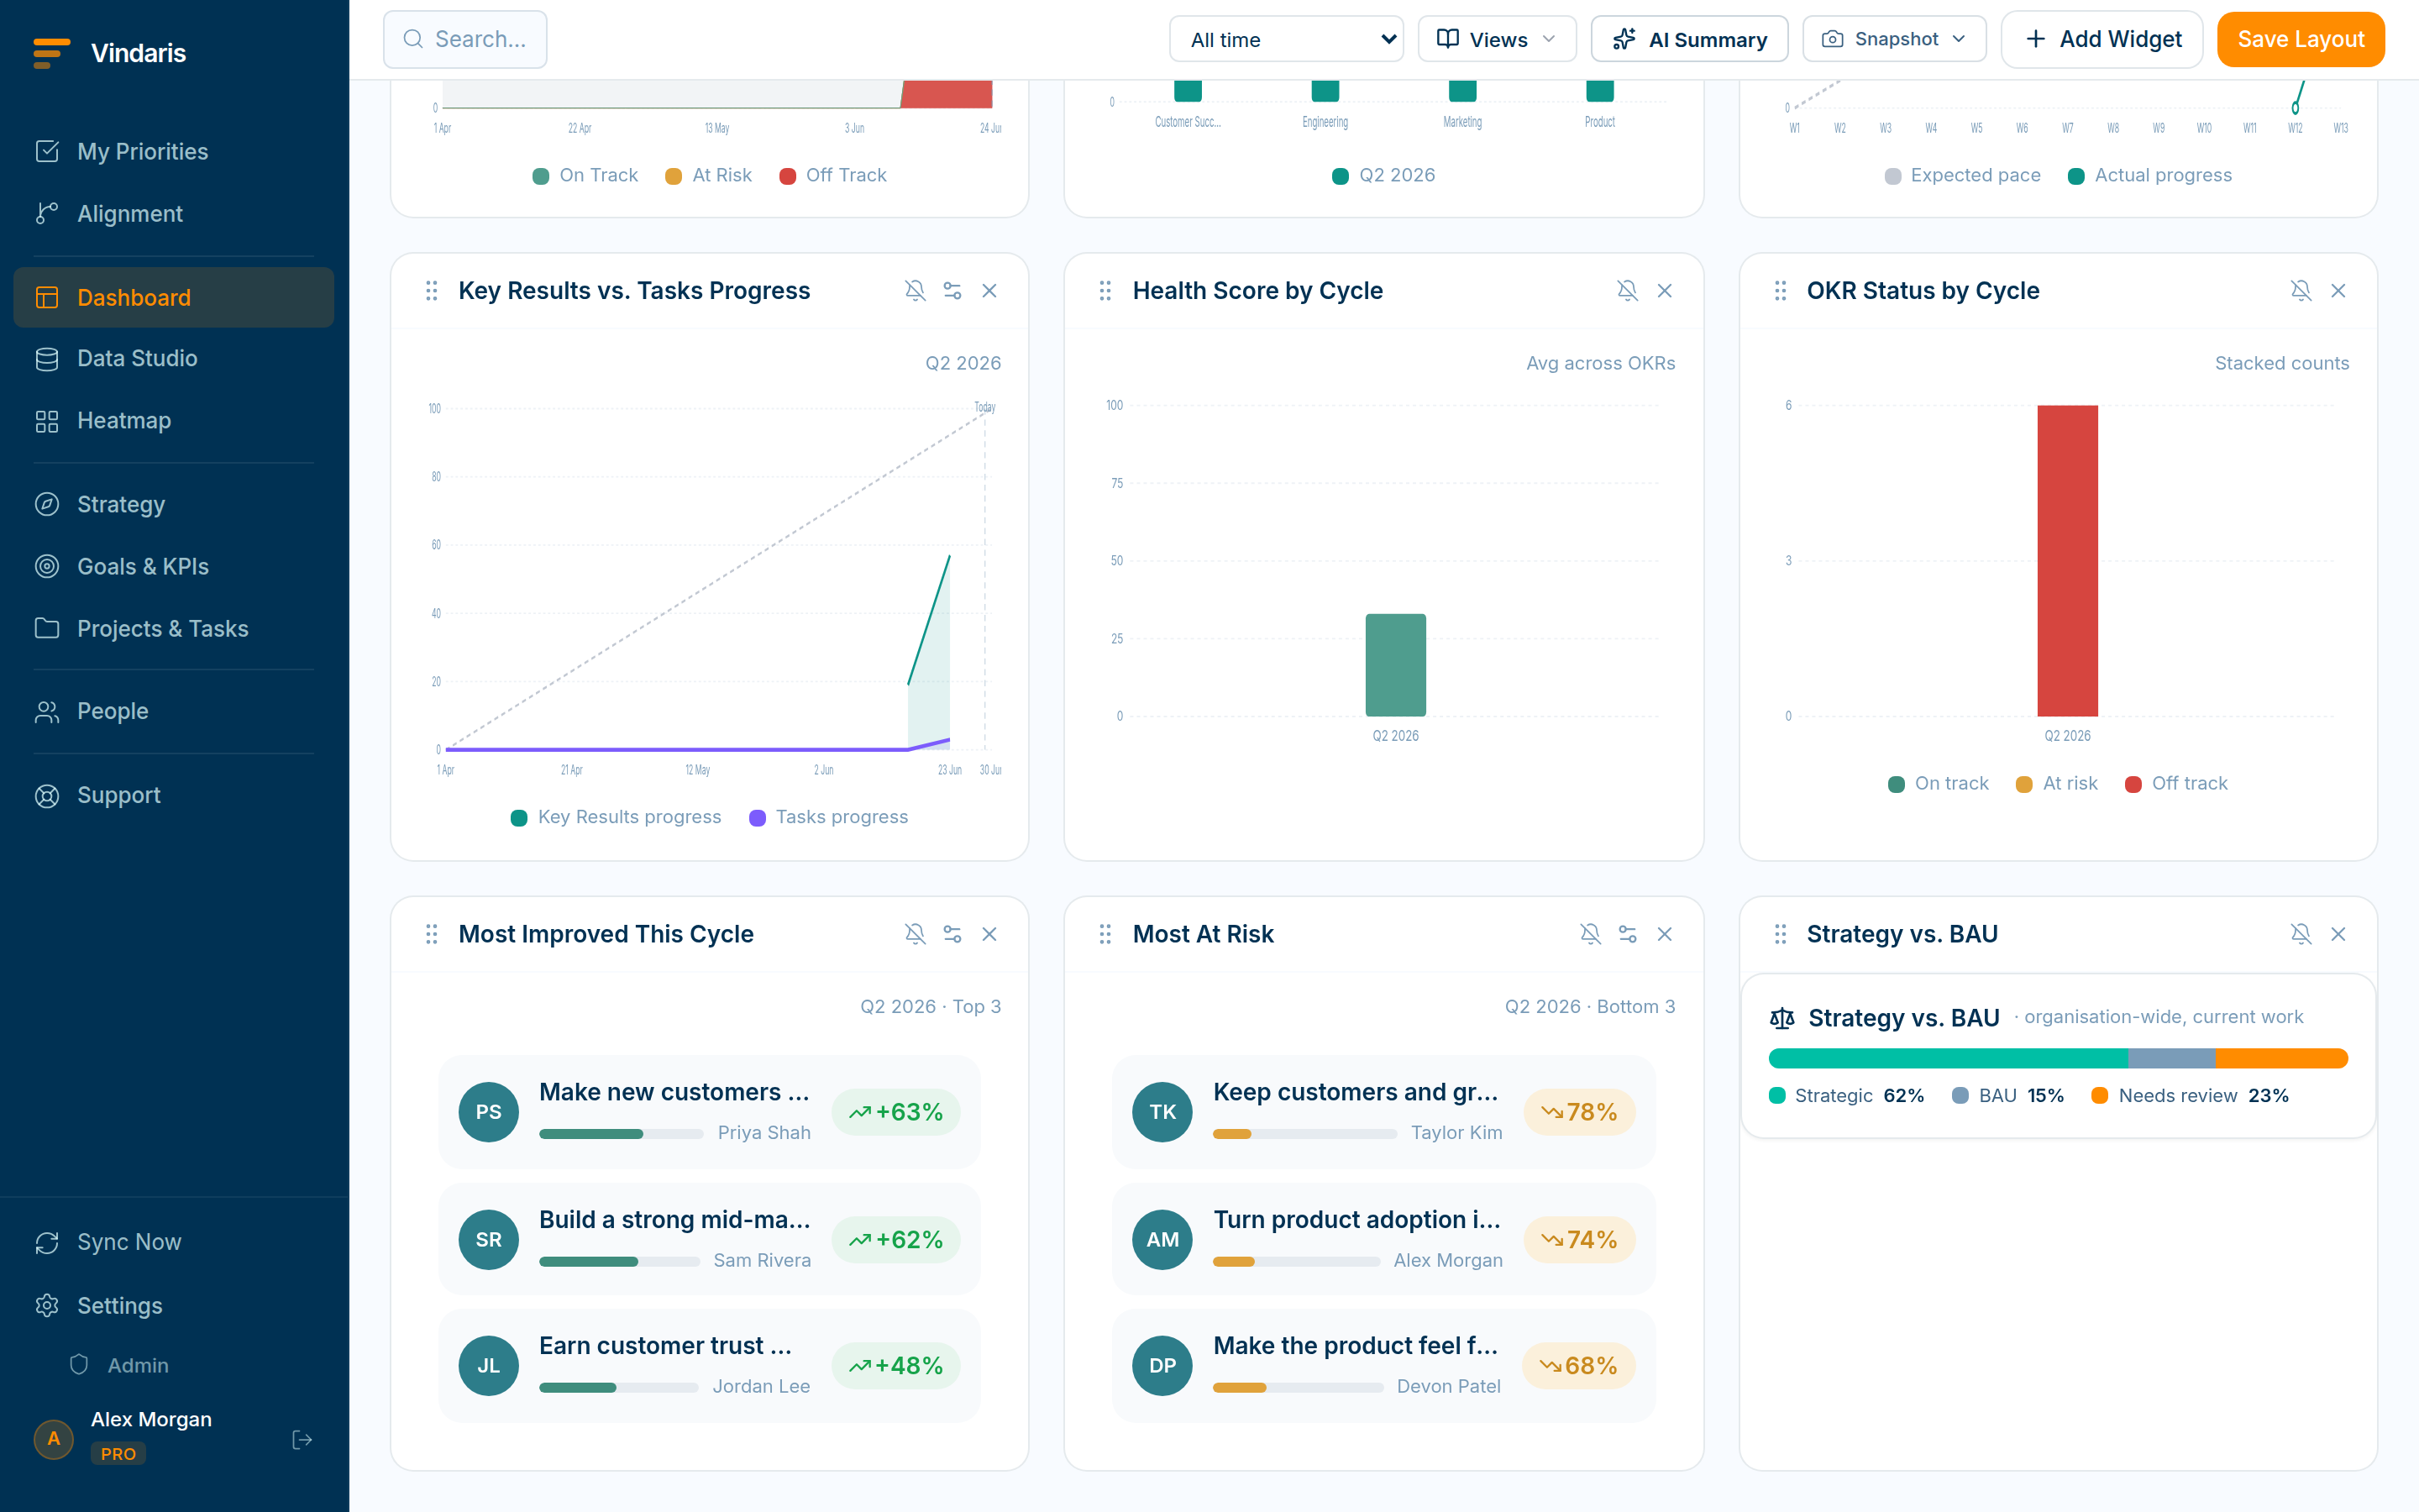2419x1512 pixels.
Task: Open settings sliders for Most Improved This Cycle
Action: tap(952, 934)
